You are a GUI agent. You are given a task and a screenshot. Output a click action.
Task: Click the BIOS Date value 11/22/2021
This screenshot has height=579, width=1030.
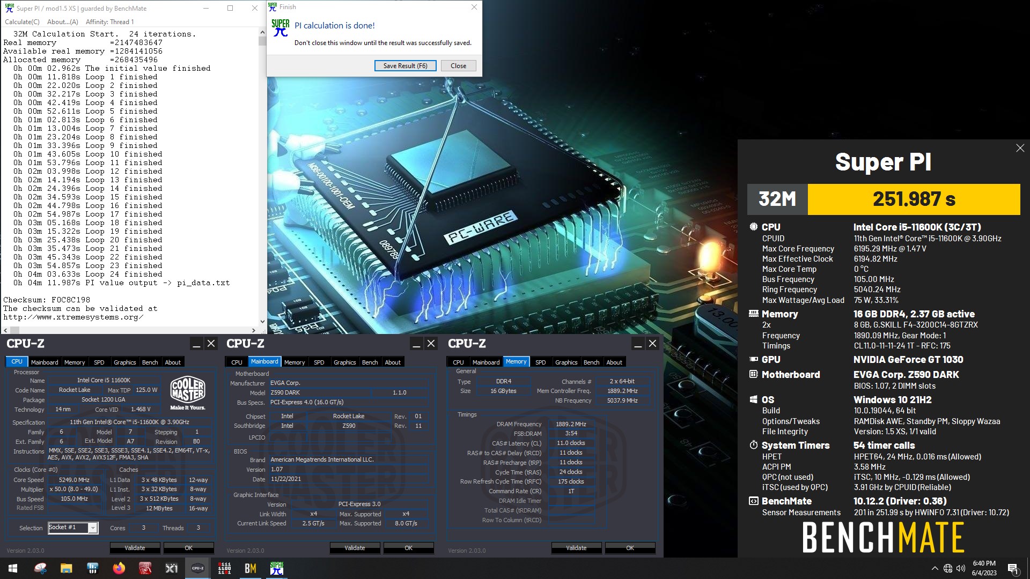(x=286, y=479)
